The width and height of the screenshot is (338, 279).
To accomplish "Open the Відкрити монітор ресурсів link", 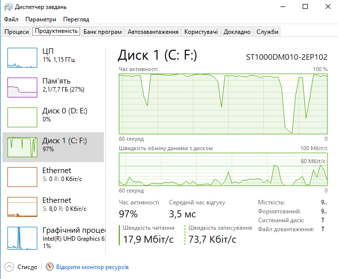I will pos(92,267).
